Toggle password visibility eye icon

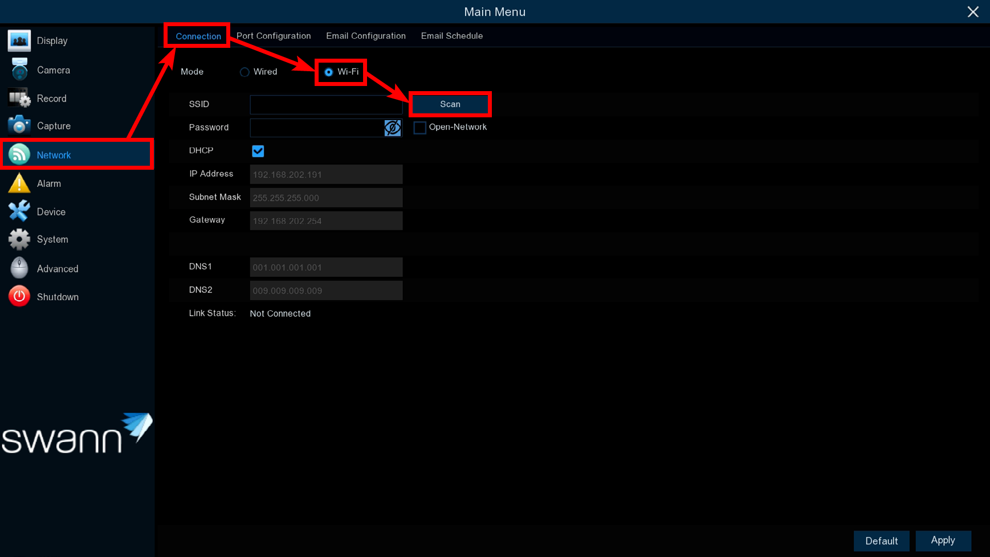[392, 128]
